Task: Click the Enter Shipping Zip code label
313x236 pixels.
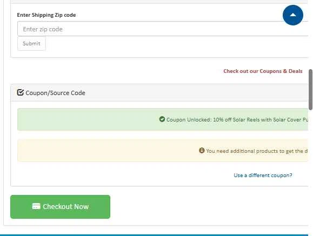Action: point(46,15)
